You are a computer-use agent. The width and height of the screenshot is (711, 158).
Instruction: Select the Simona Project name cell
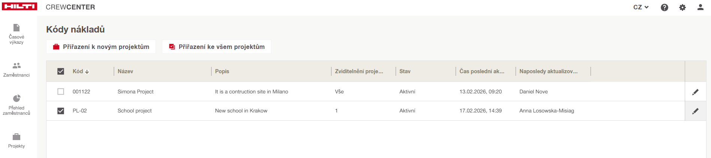pos(135,92)
